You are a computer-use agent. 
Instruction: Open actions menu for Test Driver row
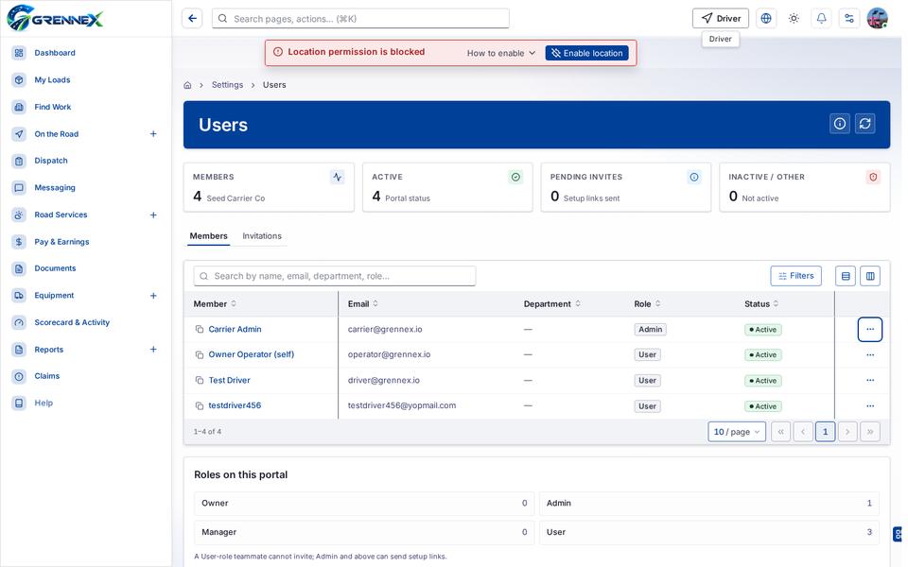click(870, 380)
